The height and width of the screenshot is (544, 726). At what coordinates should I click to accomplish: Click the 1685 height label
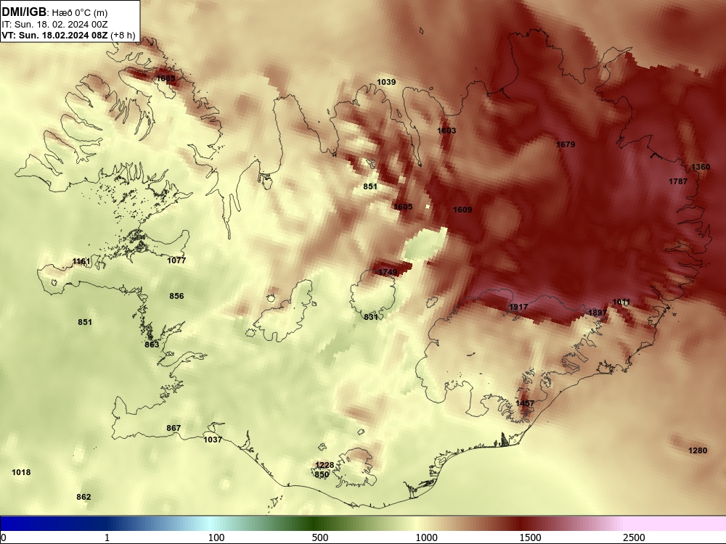click(x=166, y=78)
